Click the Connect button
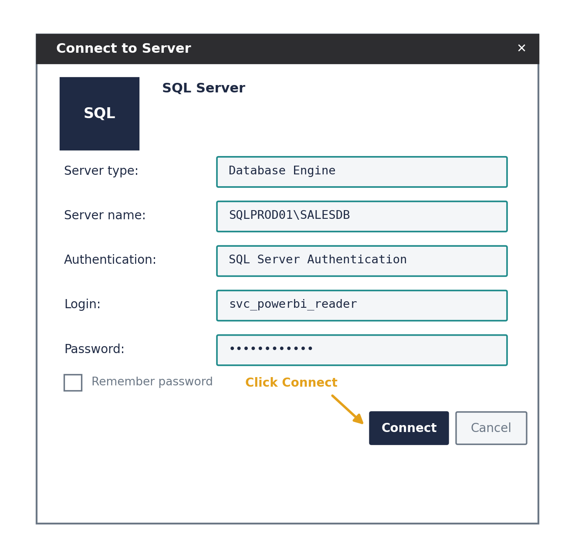Viewport: 575px width, 558px height. point(409,428)
